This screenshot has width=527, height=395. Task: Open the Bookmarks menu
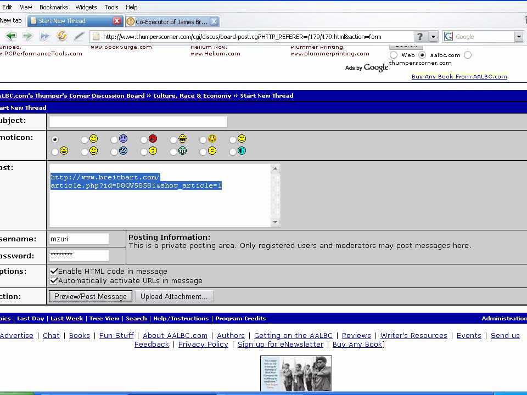pyautogui.click(x=53, y=7)
